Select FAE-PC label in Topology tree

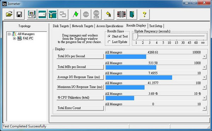pos(28,39)
